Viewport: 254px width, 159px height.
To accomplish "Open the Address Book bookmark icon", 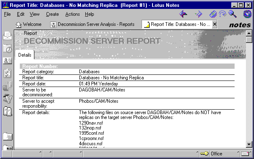I will coord(7,61).
